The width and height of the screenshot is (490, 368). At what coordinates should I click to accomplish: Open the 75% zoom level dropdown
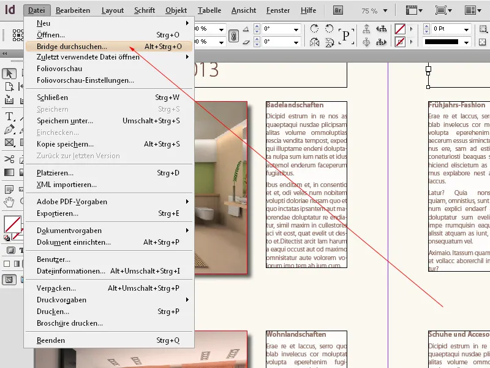386,10
